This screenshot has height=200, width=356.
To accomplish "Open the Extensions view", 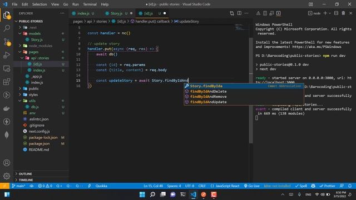I will (x=7, y=82).
